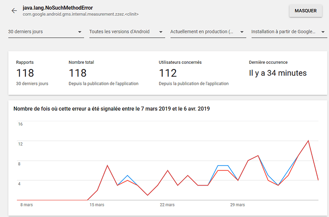The height and width of the screenshot is (217, 329).
Task: Click the 'Utilisateurs concernés' label
Action: coord(180,62)
